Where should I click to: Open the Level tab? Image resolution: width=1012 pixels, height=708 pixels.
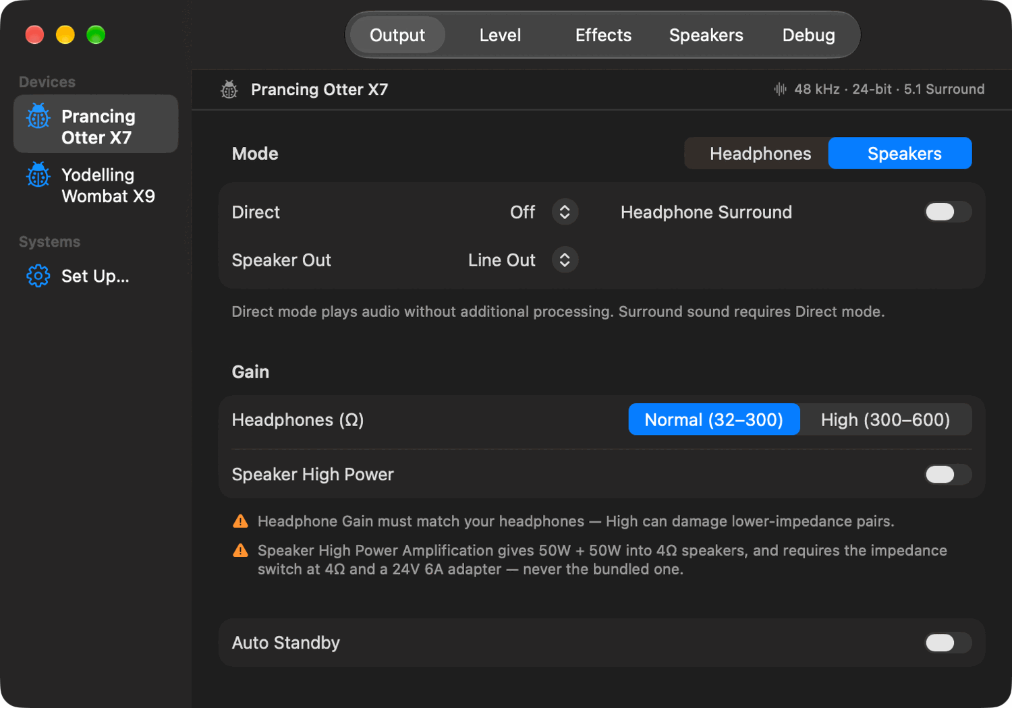tap(500, 35)
